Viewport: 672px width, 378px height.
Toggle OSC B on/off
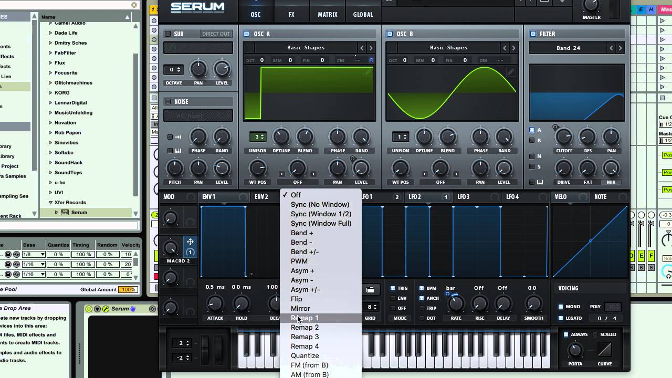[390, 34]
